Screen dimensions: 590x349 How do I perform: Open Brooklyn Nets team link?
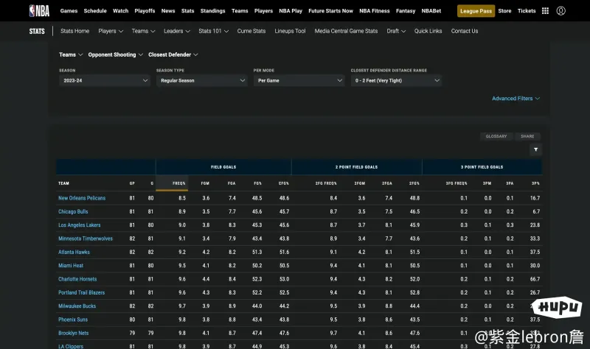73,334
